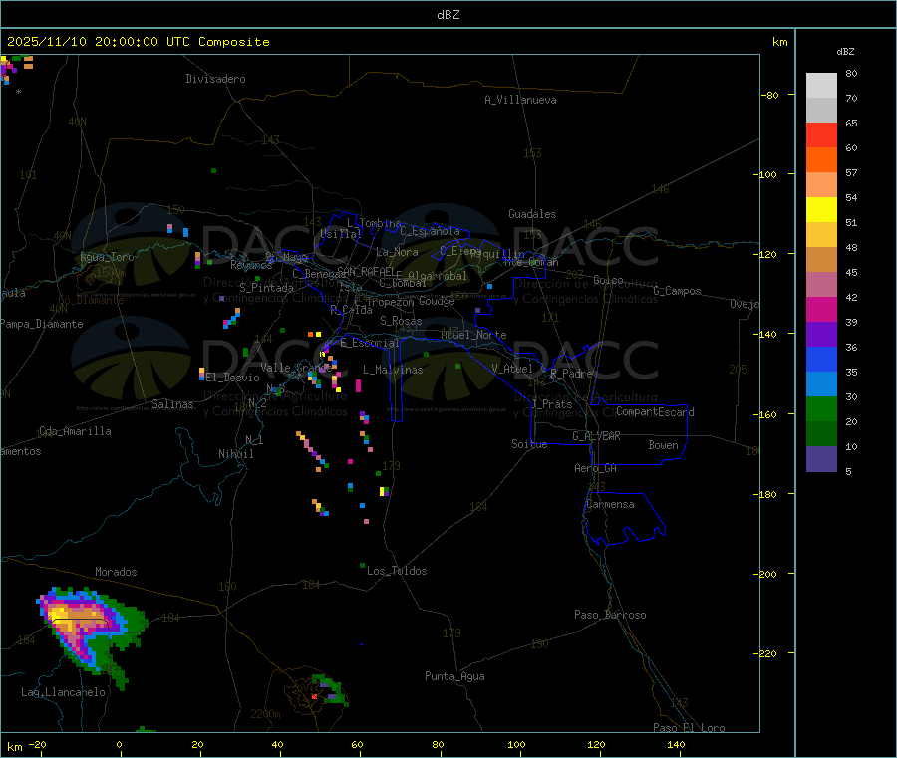Click the 'G_ALVEAR' label
The height and width of the screenshot is (758, 897).
(596, 436)
